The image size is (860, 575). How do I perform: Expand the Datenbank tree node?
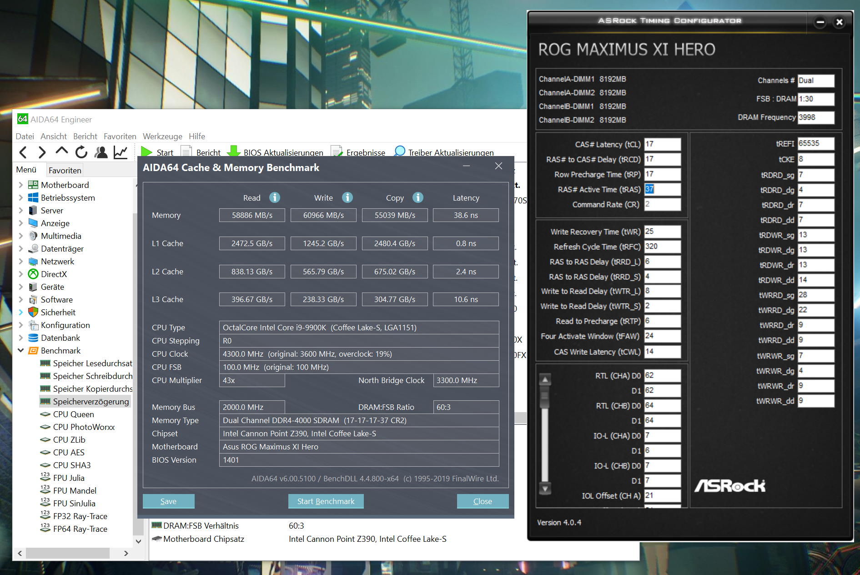[20, 338]
